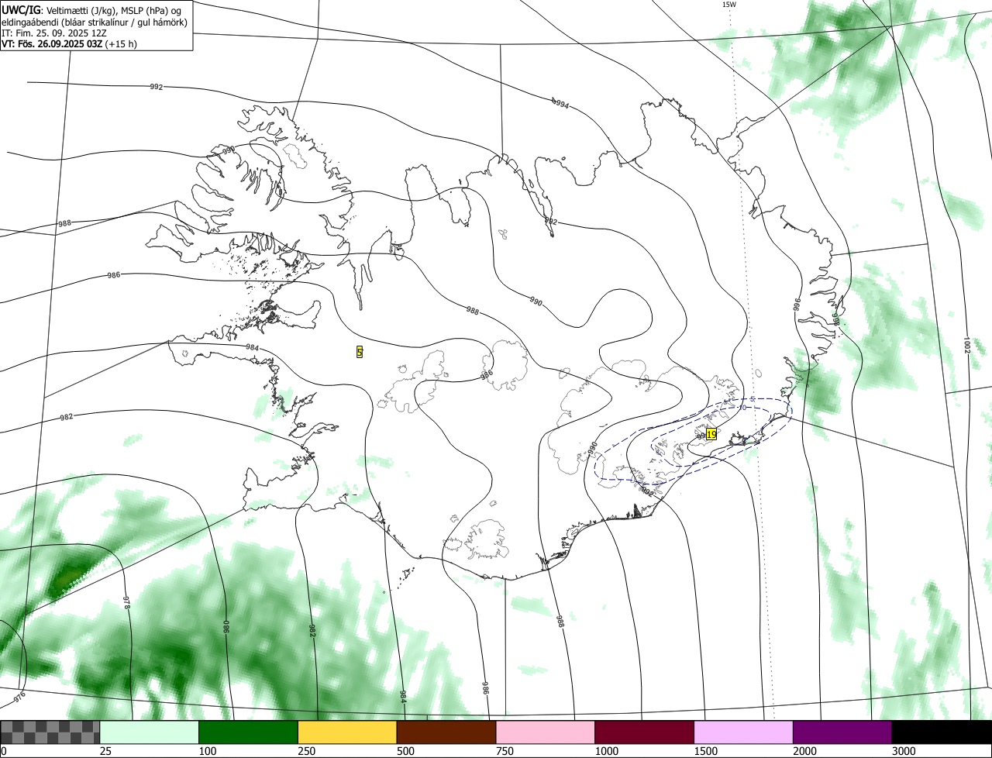Click the legend scale value 500
This screenshot has width=992, height=758.
point(405,751)
